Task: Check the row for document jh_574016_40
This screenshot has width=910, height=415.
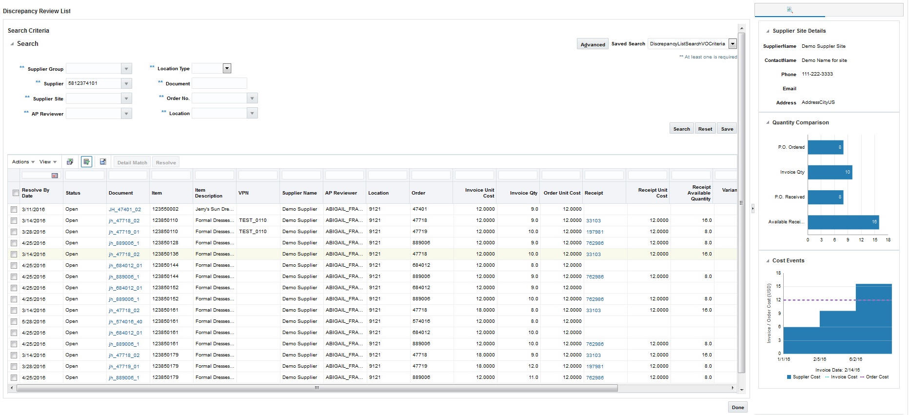Action: point(14,322)
